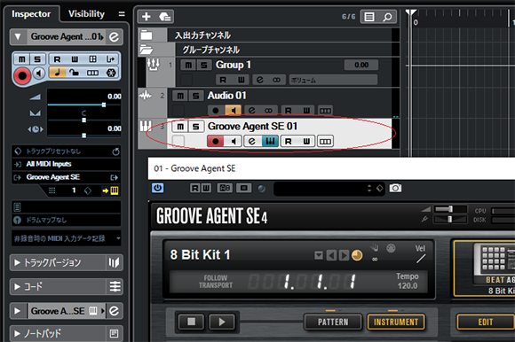Screen dimensions: 515x342
Task: Click the orange kit indicator icon in Groove Agent
Action: click(x=357, y=255)
